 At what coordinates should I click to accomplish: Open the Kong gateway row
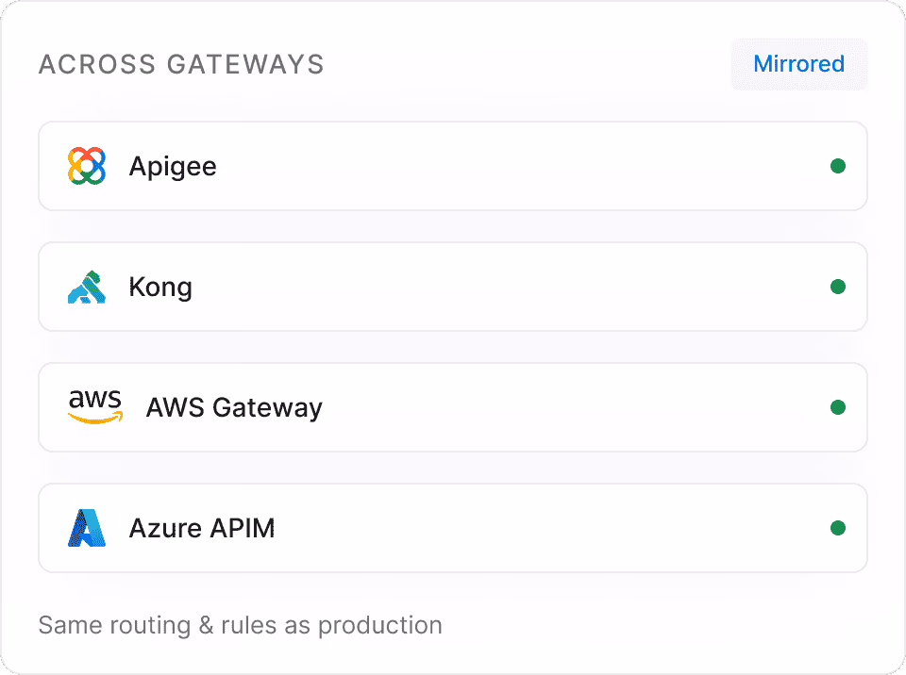tap(453, 287)
